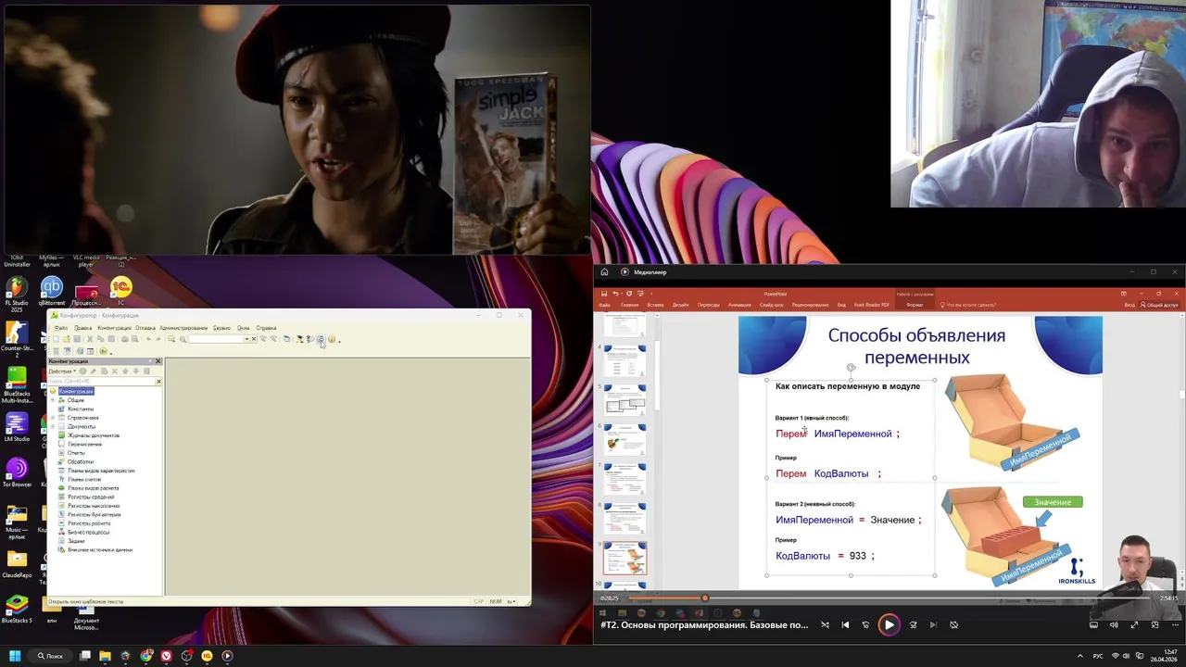
Task: Click the round info/help icon in Configurator toolbar
Action: (331, 339)
